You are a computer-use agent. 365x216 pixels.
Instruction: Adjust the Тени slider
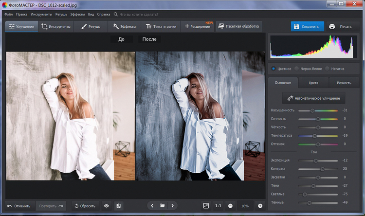(318, 186)
